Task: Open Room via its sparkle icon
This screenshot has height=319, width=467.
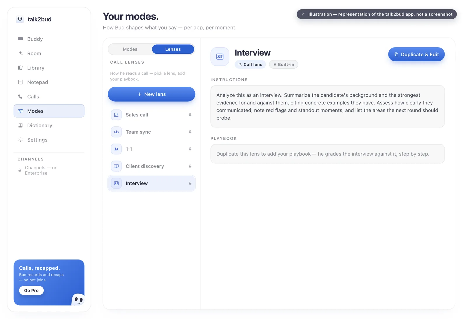Action: (20, 53)
